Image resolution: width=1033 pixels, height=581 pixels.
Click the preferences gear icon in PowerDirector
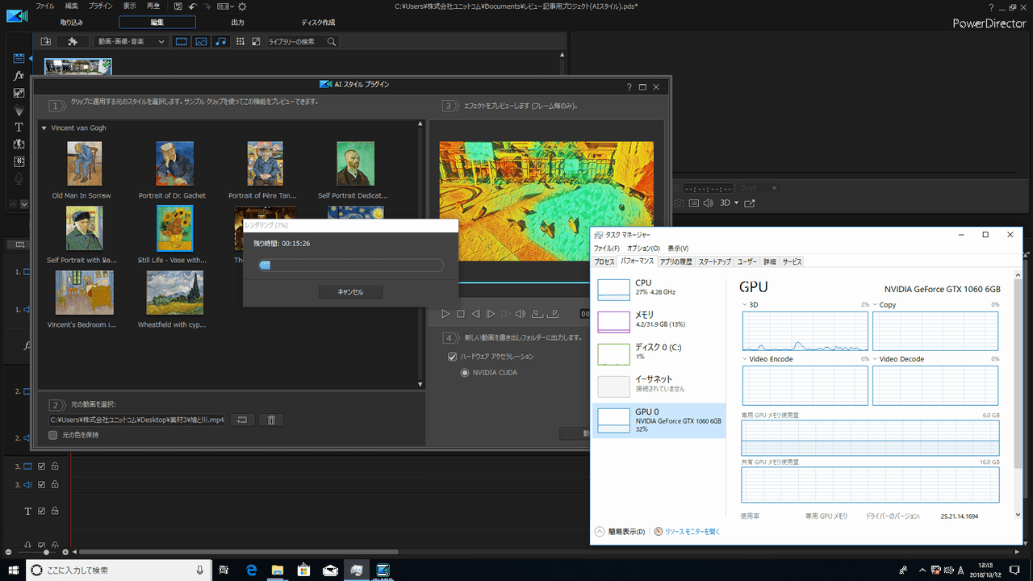tap(242, 6)
